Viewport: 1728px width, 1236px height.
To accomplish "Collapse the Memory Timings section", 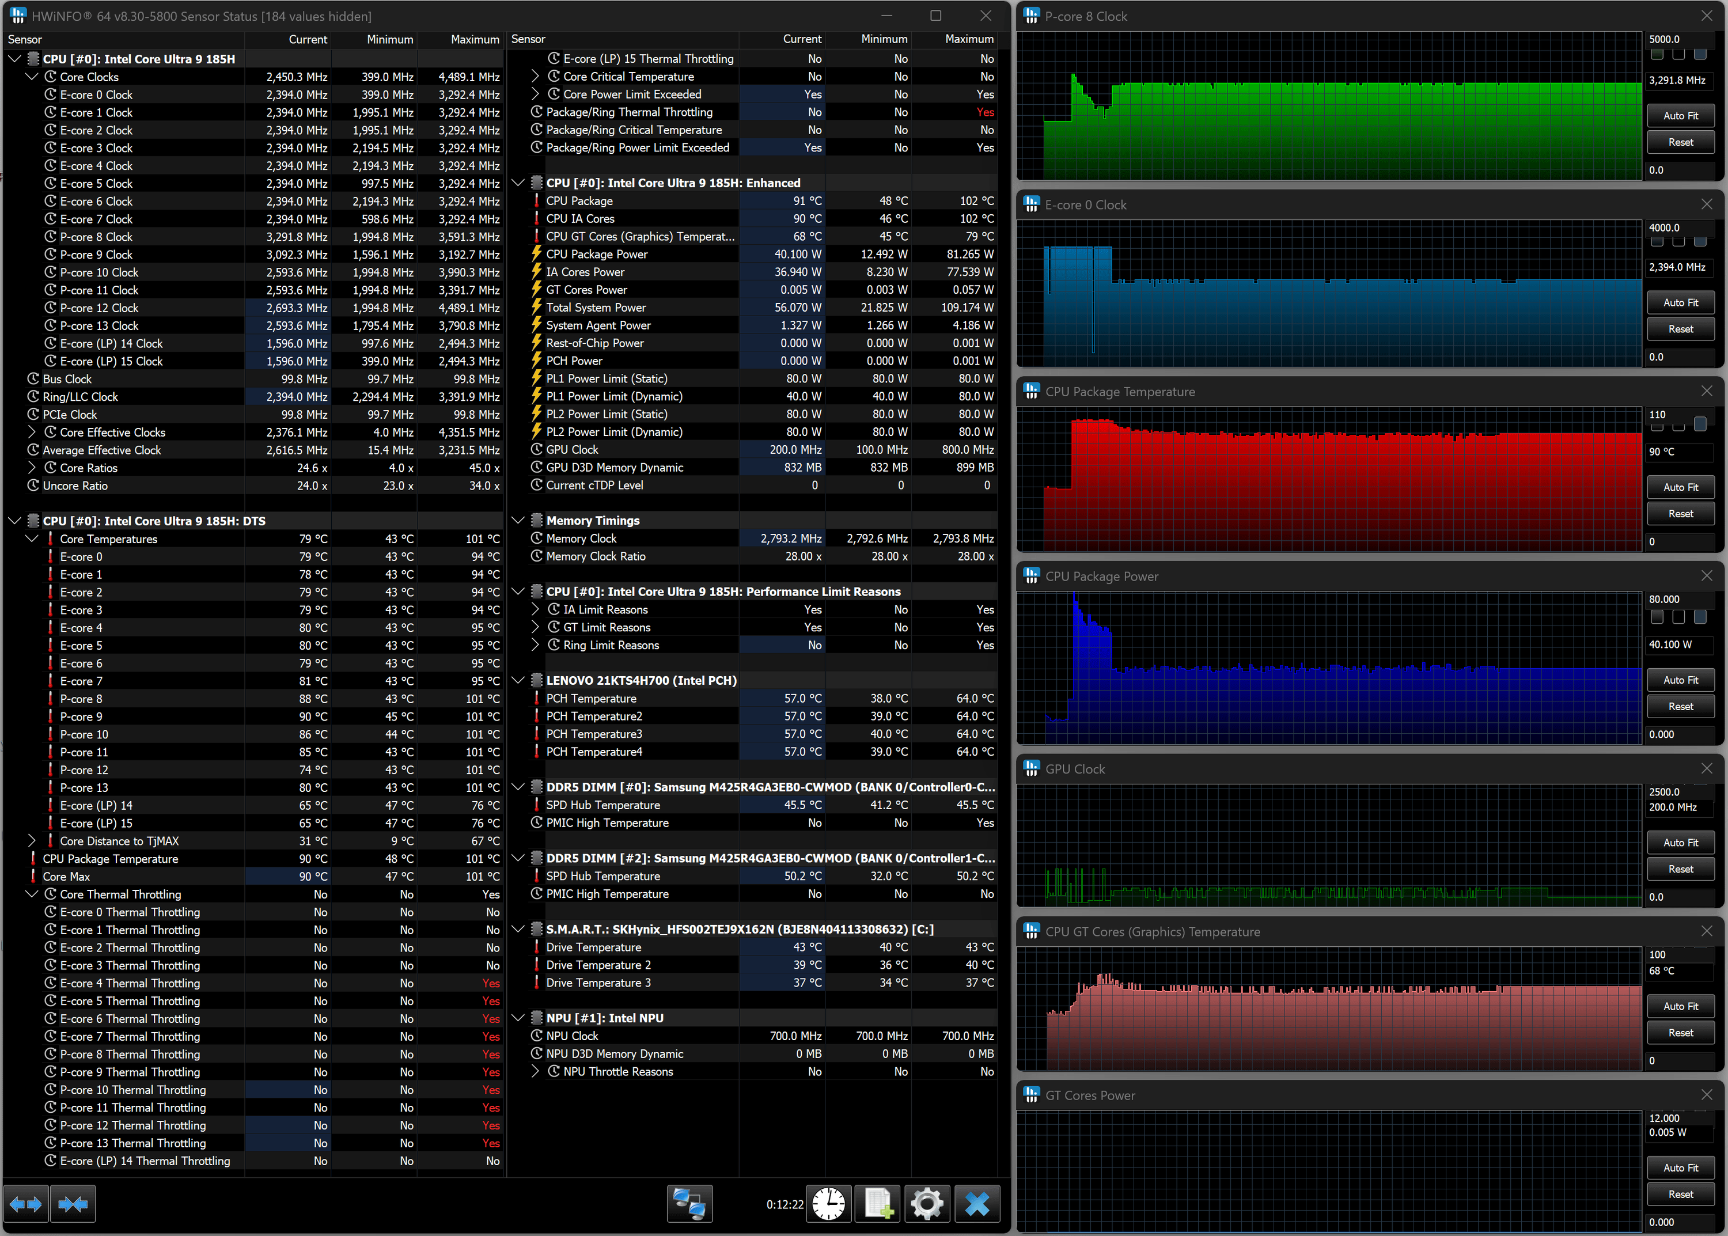I will tap(518, 521).
